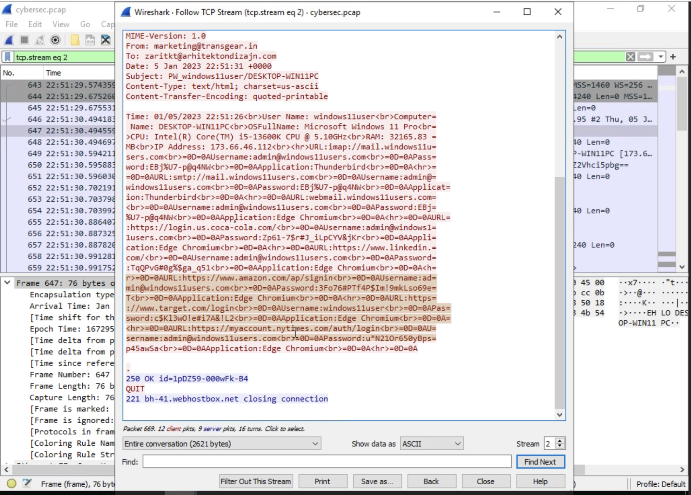Screen dimensions: 691x495
Task: Apply the display filter arrow icon
Action: [645, 57]
